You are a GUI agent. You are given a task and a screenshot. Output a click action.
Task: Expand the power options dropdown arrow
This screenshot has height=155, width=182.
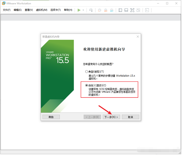(x=83, y=10)
